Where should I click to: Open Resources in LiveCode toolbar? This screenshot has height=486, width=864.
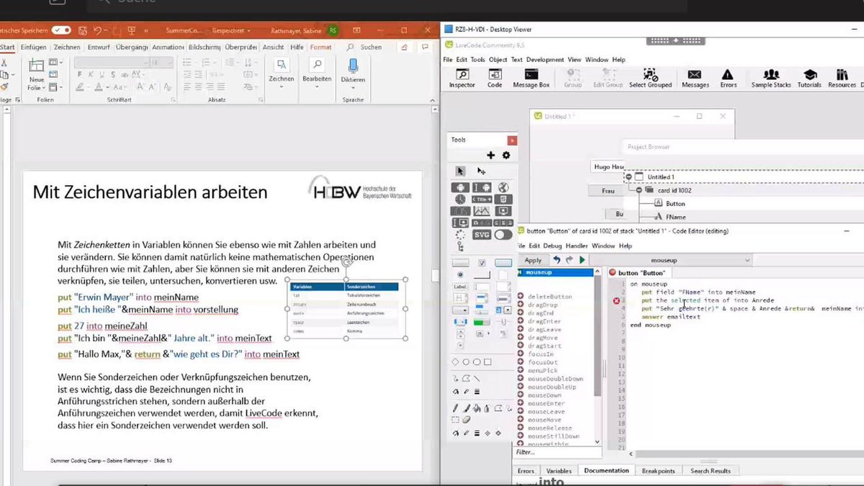point(842,79)
